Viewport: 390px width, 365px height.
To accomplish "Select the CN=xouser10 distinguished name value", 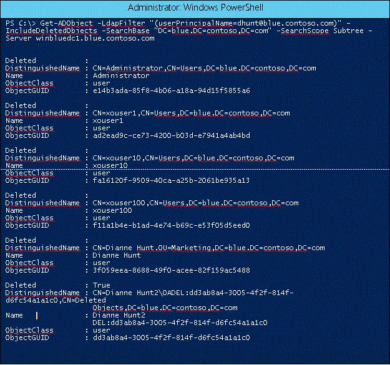I will [x=193, y=158].
